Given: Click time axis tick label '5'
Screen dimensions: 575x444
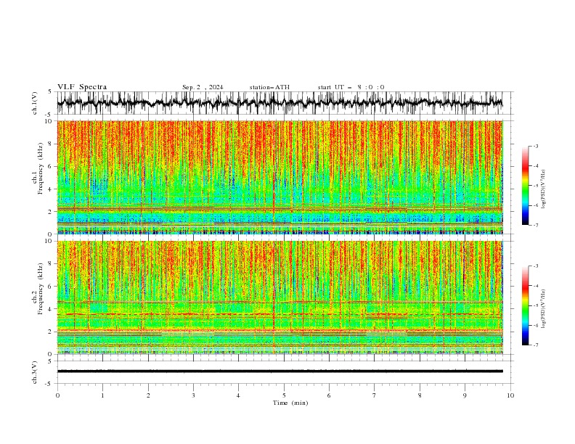Looking at the screenshot, I should (284, 395).
